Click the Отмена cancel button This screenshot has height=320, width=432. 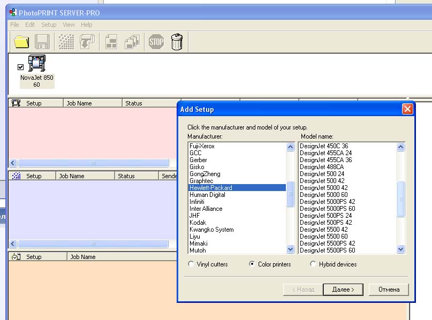point(389,289)
